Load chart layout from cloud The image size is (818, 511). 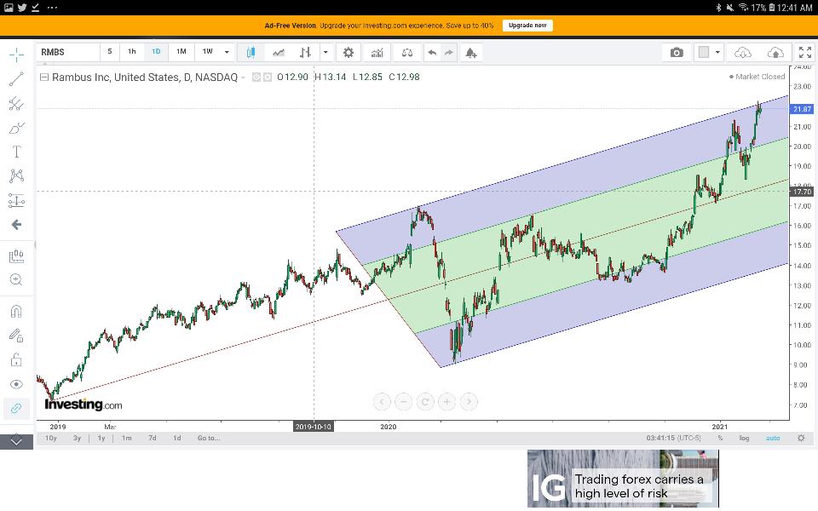point(742,53)
